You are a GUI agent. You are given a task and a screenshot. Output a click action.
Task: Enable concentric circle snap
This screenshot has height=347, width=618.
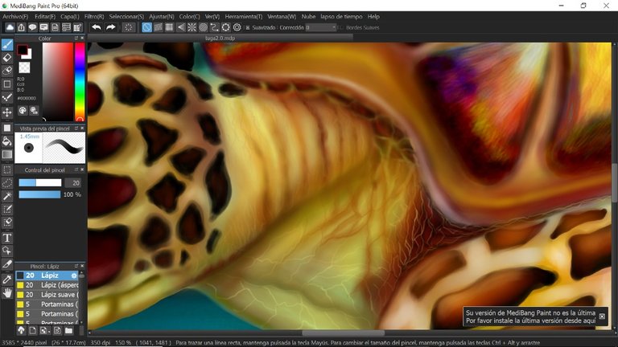(203, 27)
